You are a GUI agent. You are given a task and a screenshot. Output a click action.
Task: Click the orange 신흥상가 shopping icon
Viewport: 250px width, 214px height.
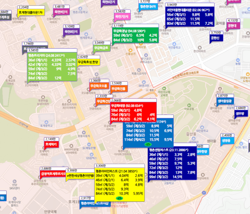130,50
